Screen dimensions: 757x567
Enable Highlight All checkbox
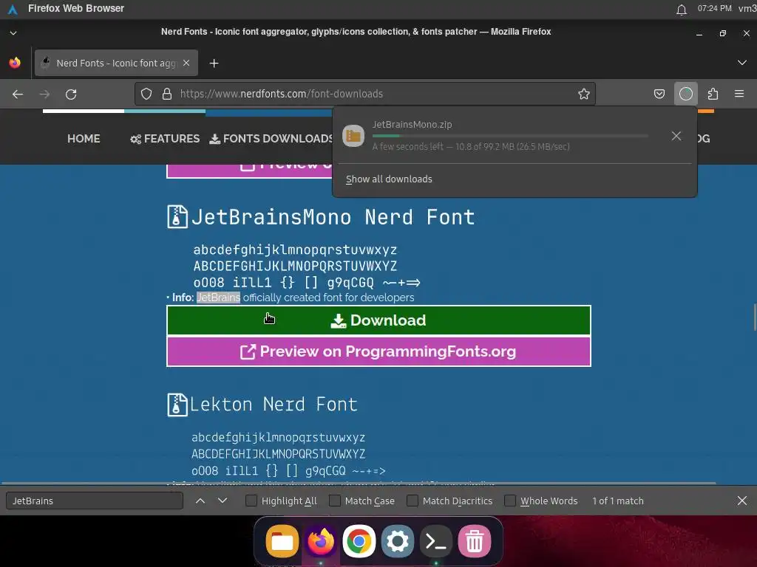251,501
